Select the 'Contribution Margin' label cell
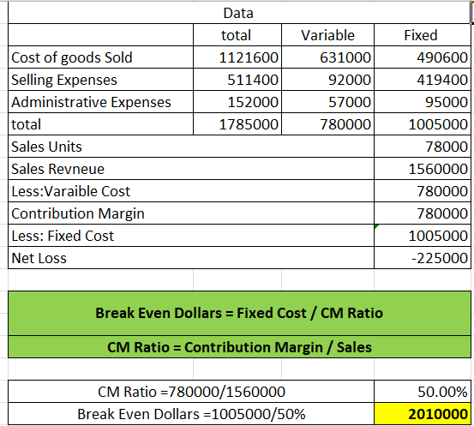 [x=191, y=213]
